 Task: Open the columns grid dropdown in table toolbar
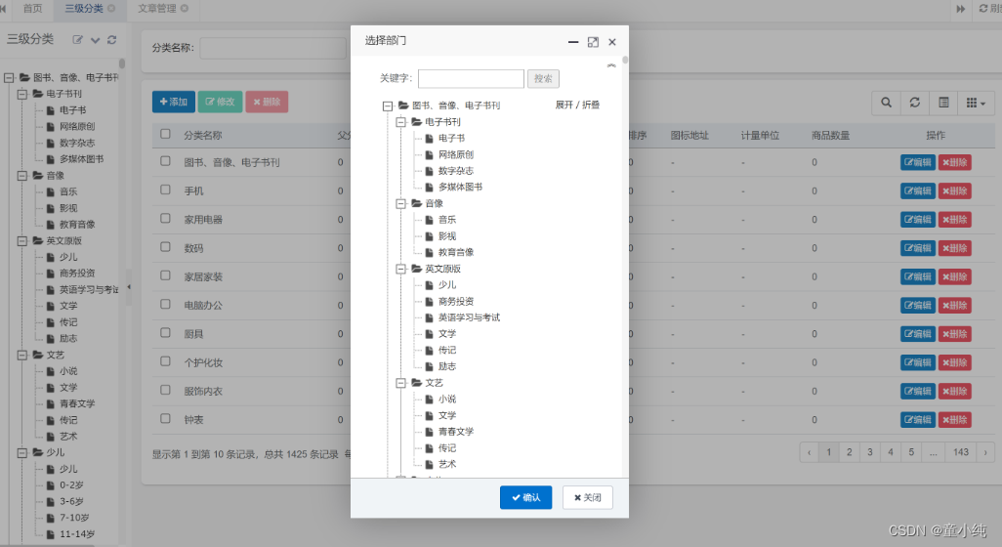pyautogui.click(x=976, y=103)
